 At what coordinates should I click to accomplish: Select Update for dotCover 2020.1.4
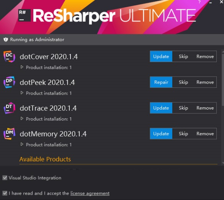[161, 56]
